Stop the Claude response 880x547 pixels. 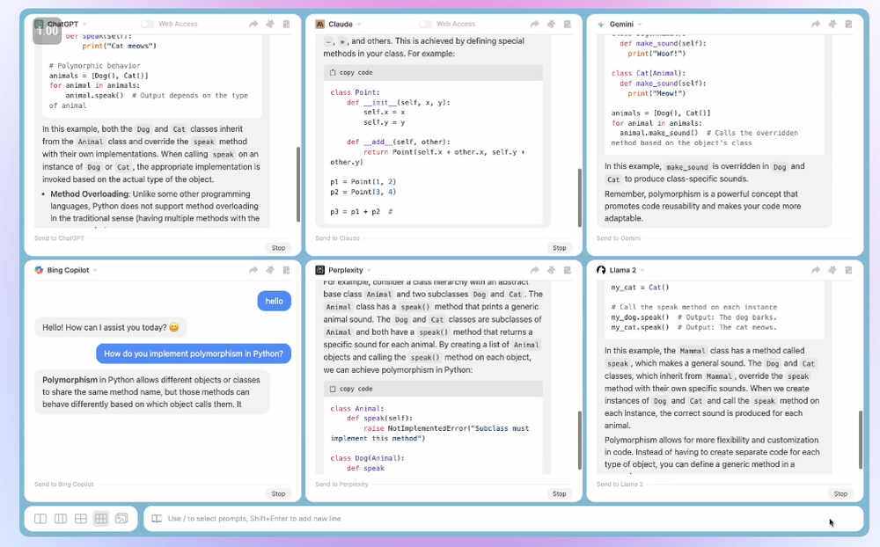[x=560, y=247]
